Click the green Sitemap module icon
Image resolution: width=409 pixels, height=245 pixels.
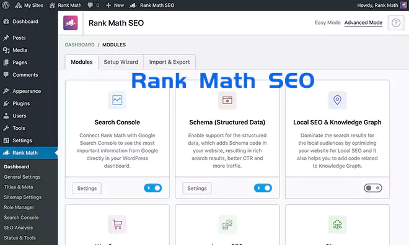click(x=337, y=225)
